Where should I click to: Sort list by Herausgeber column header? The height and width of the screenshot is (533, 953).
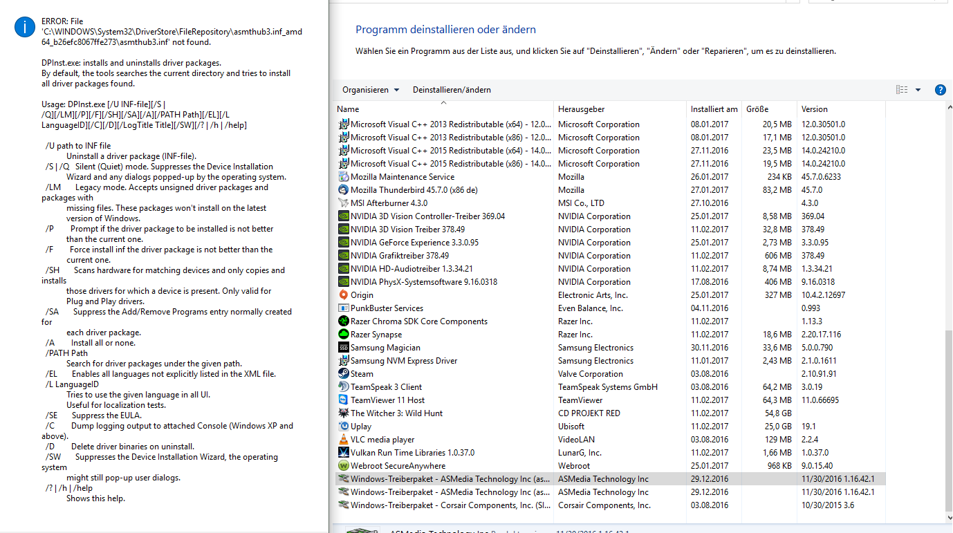(x=620, y=109)
